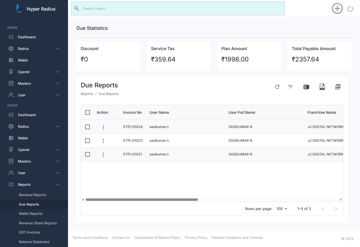
Task: Click the first Masters database icon
Action: tap(11, 83)
